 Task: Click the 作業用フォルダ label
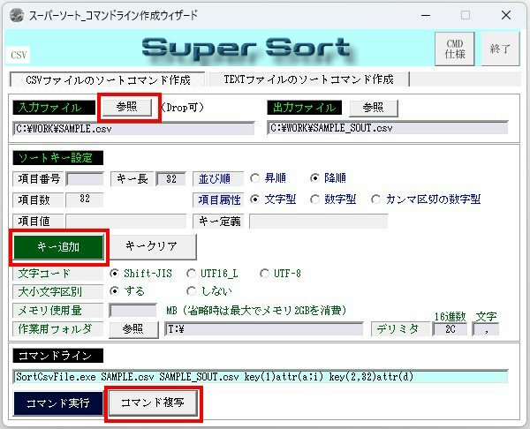pos(57,329)
